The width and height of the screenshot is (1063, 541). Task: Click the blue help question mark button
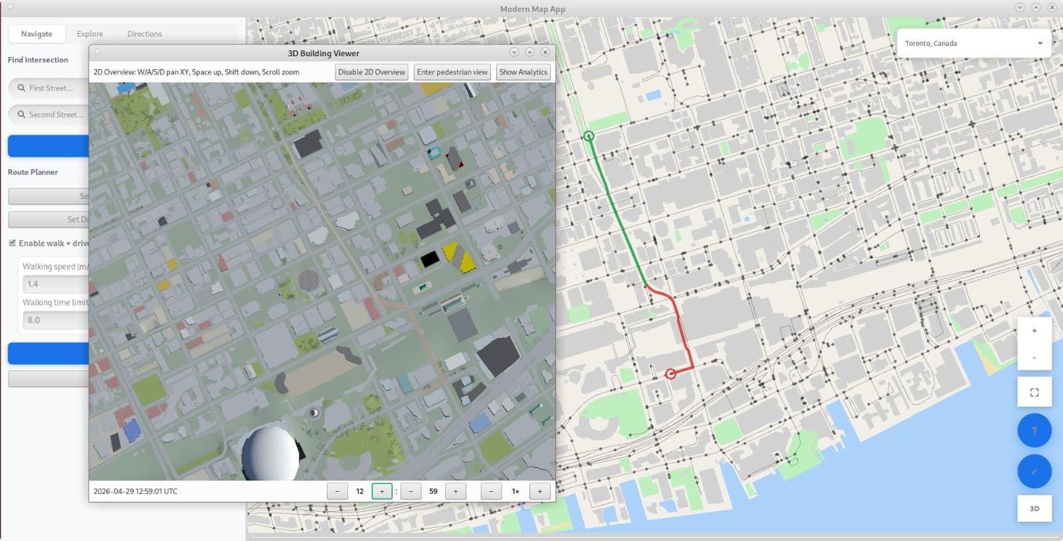pyautogui.click(x=1034, y=431)
